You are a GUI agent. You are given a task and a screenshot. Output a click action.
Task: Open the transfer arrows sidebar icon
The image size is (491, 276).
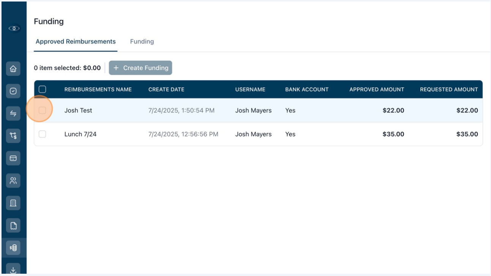pos(13,113)
